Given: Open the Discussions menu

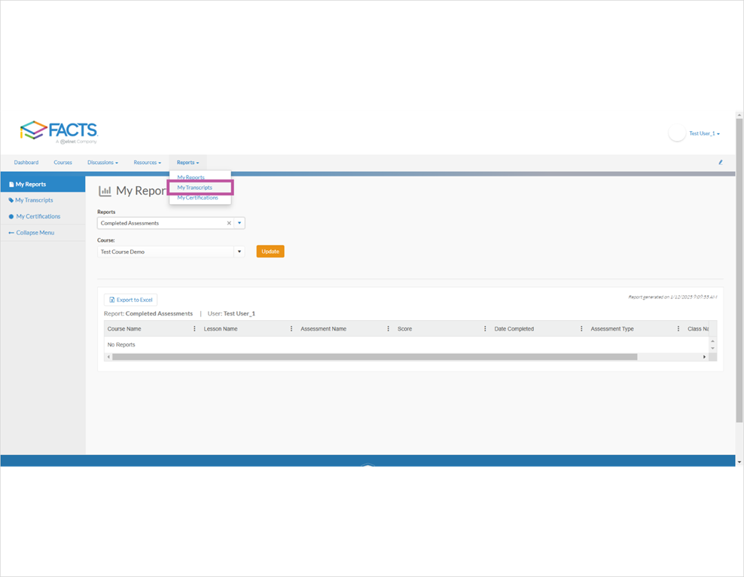Looking at the screenshot, I should point(102,162).
